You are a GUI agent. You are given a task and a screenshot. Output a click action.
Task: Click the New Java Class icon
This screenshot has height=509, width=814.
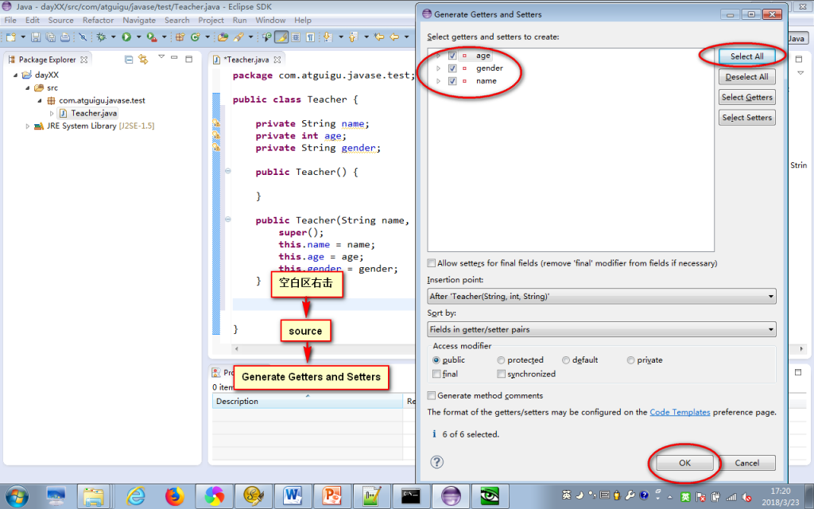pos(196,37)
